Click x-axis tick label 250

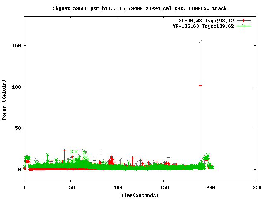(x=257, y=187)
